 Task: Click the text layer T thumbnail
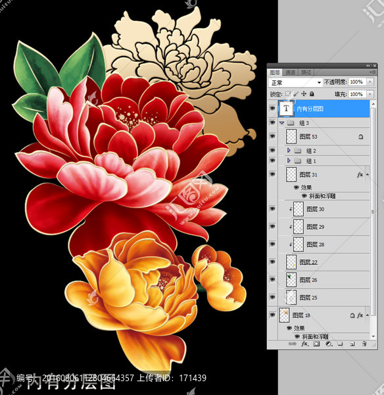[286, 109]
